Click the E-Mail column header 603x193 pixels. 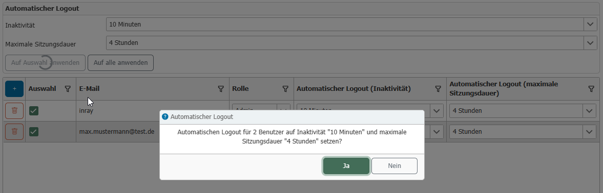[x=152, y=89]
